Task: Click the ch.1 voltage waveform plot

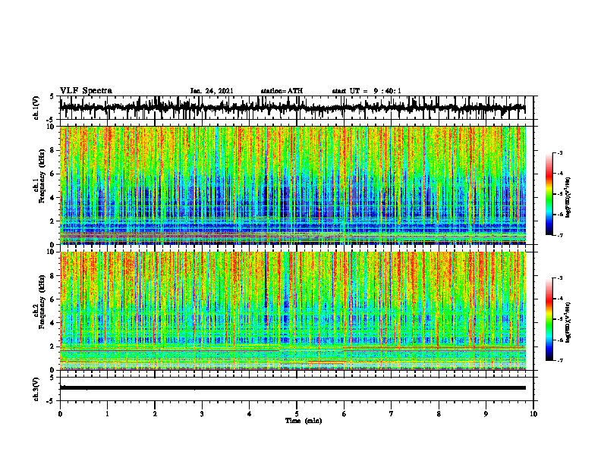Action: (296, 108)
